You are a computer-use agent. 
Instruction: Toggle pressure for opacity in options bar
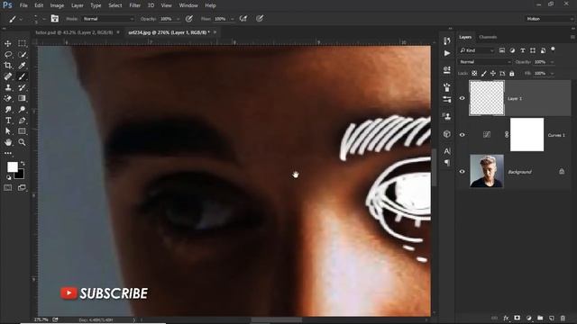[x=189, y=19]
